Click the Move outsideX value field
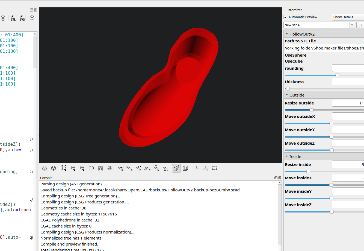364x251 pixels. (x=348, y=116)
